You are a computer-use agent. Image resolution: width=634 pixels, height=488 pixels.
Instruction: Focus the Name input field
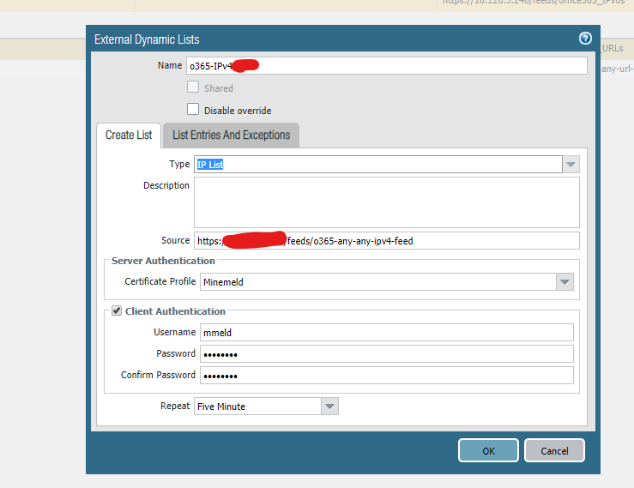387,65
